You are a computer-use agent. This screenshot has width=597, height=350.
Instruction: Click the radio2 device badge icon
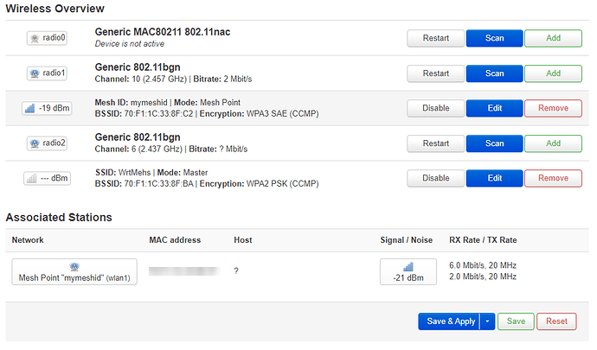47,143
